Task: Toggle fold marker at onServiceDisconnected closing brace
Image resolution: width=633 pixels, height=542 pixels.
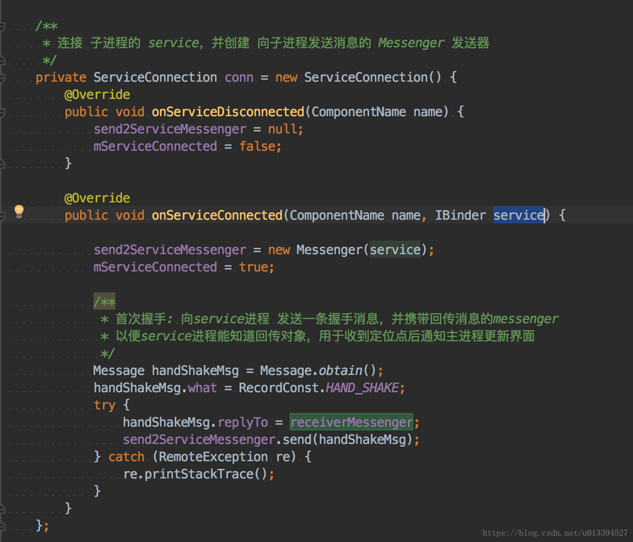Action: tap(2, 164)
